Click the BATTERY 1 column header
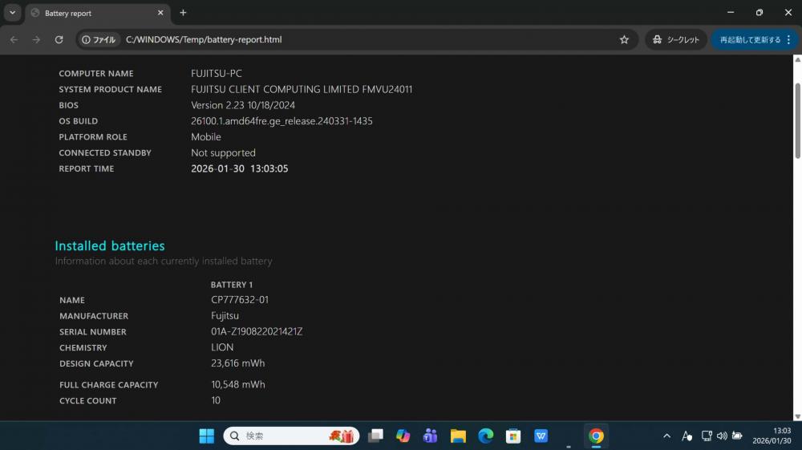 click(x=232, y=285)
